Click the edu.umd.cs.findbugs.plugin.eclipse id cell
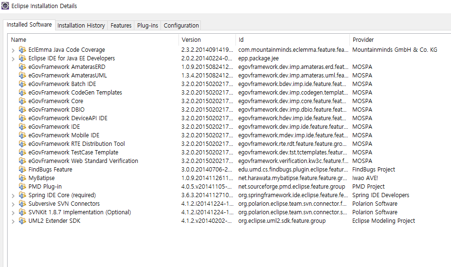 pyautogui.click(x=293, y=170)
